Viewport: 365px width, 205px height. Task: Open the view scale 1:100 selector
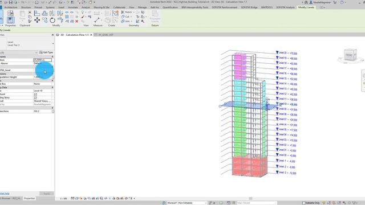click(63, 199)
